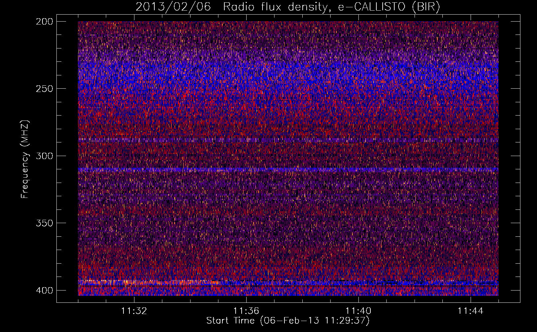Click the bright blue horizontal line near 310 MHz

[288, 169]
